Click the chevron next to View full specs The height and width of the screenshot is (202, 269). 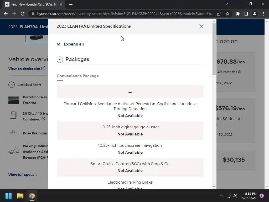(x=37, y=175)
